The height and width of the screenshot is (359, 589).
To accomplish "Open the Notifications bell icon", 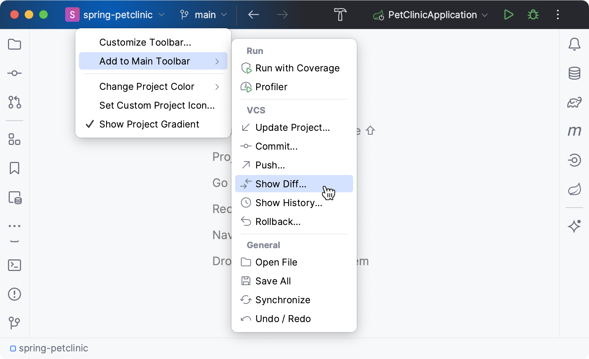I will (575, 44).
